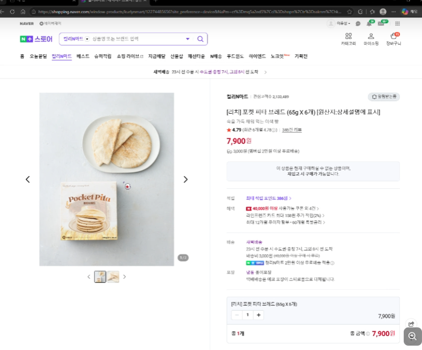Expand 최대 적립 포인트 386원 details

(x=269, y=198)
